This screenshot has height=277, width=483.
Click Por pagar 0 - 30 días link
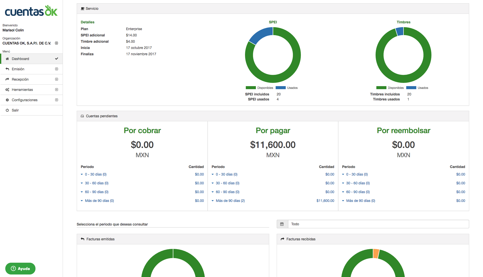point(227,174)
